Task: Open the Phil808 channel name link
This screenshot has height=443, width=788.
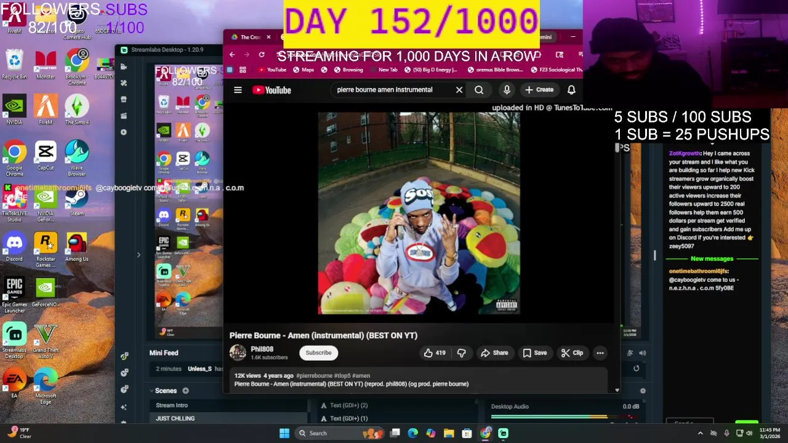Action: pyautogui.click(x=262, y=349)
